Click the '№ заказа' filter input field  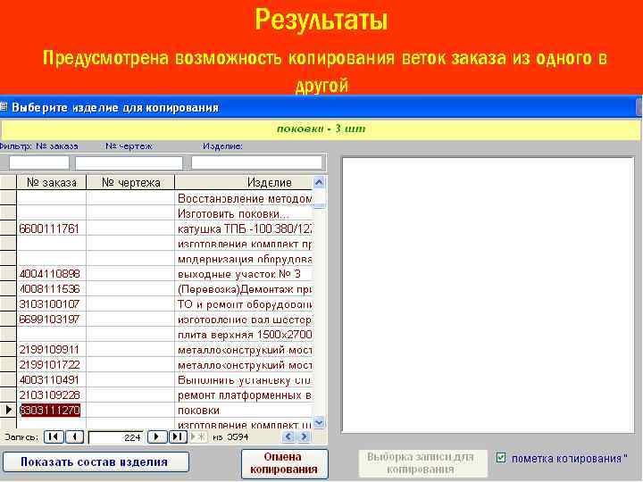(x=39, y=162)
